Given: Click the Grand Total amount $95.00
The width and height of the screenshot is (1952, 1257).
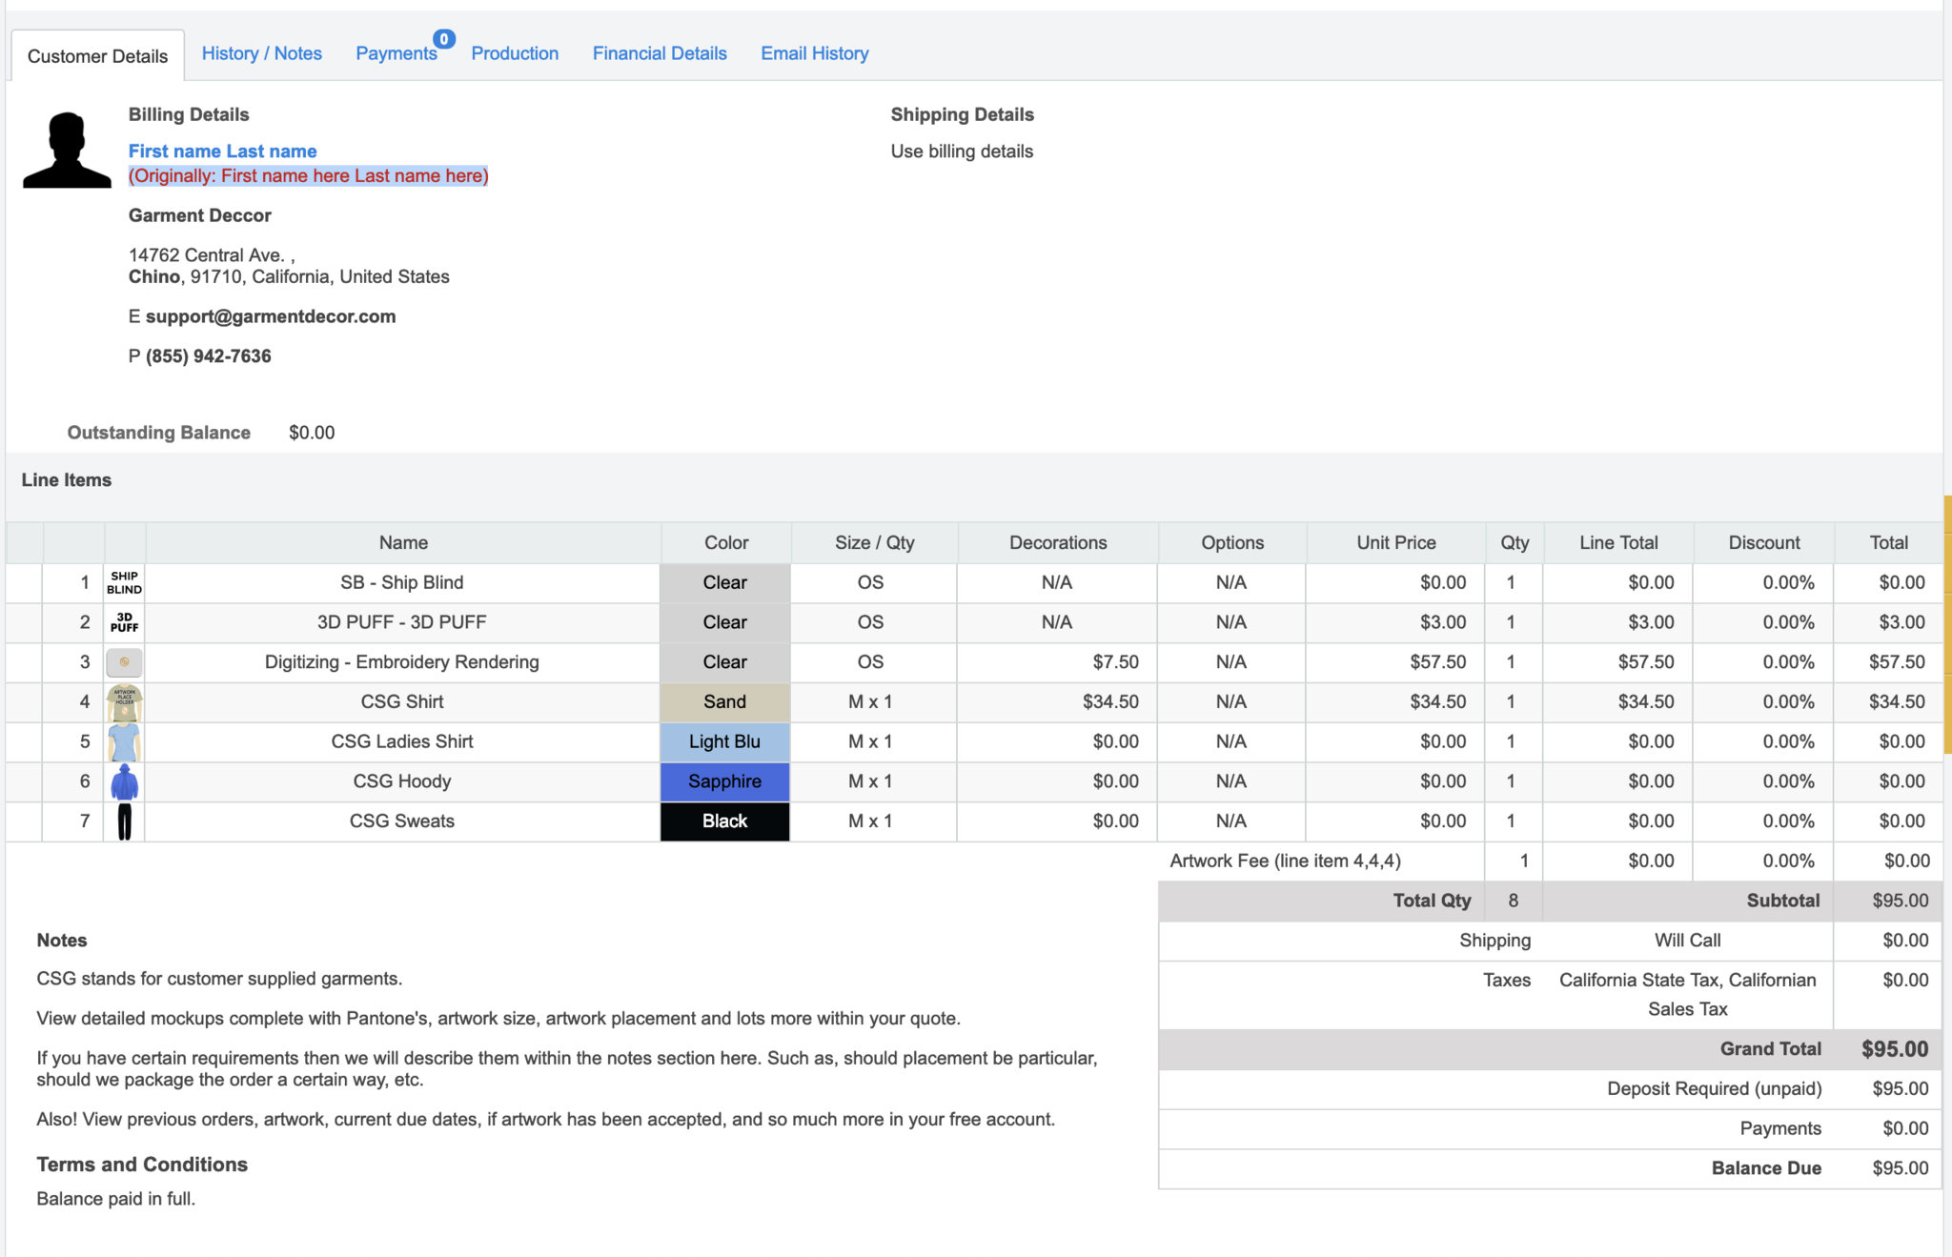Looking at the screenshot, I should 1894,1049.
